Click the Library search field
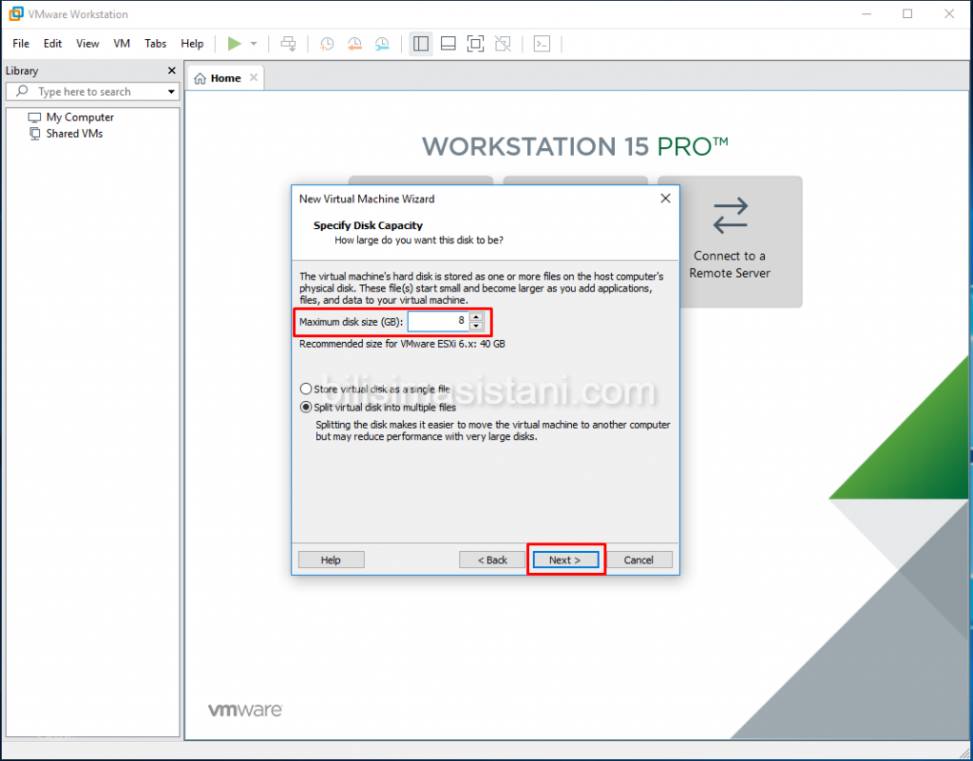 tap(93, 91)
